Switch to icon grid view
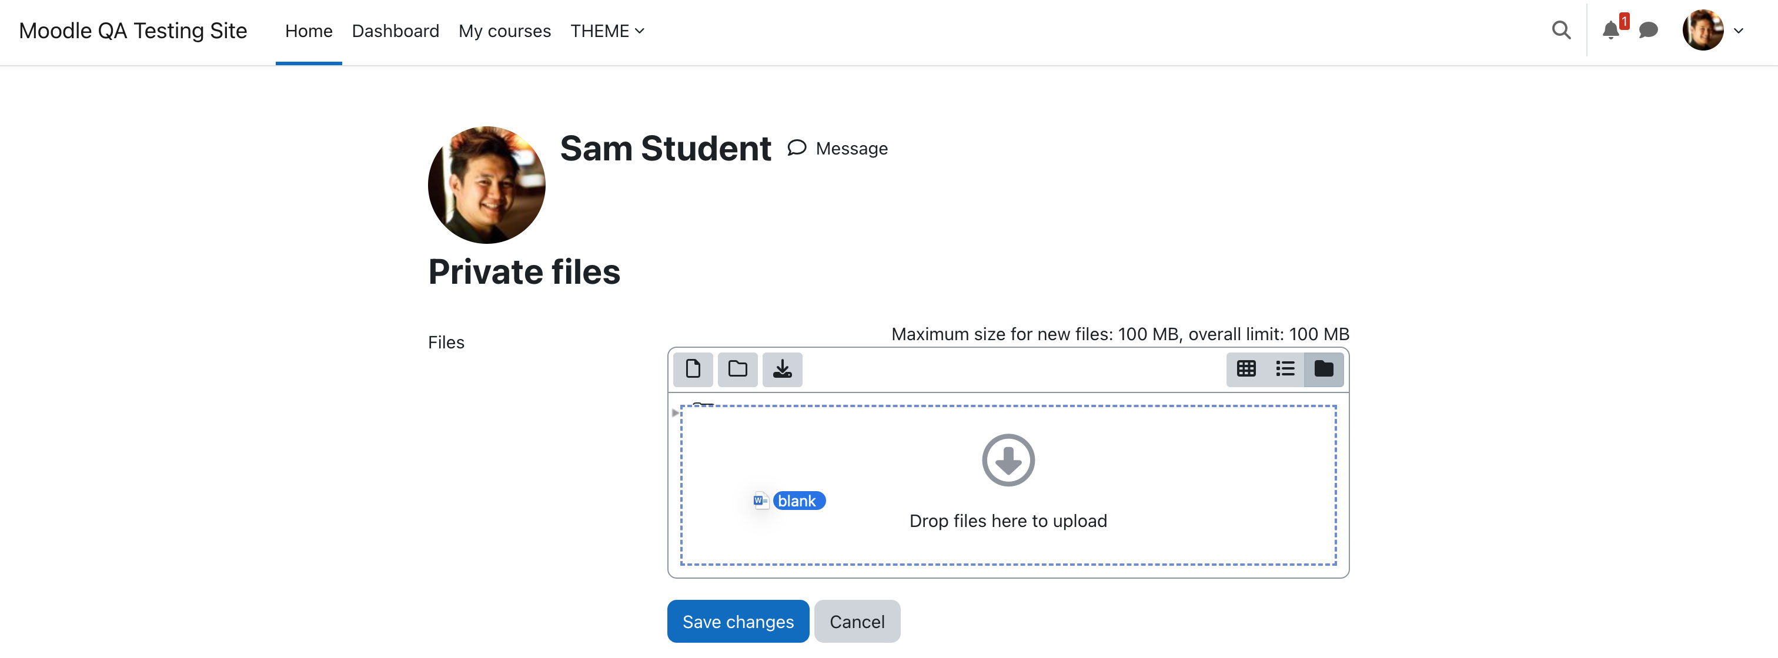 tap(1246, 369)
